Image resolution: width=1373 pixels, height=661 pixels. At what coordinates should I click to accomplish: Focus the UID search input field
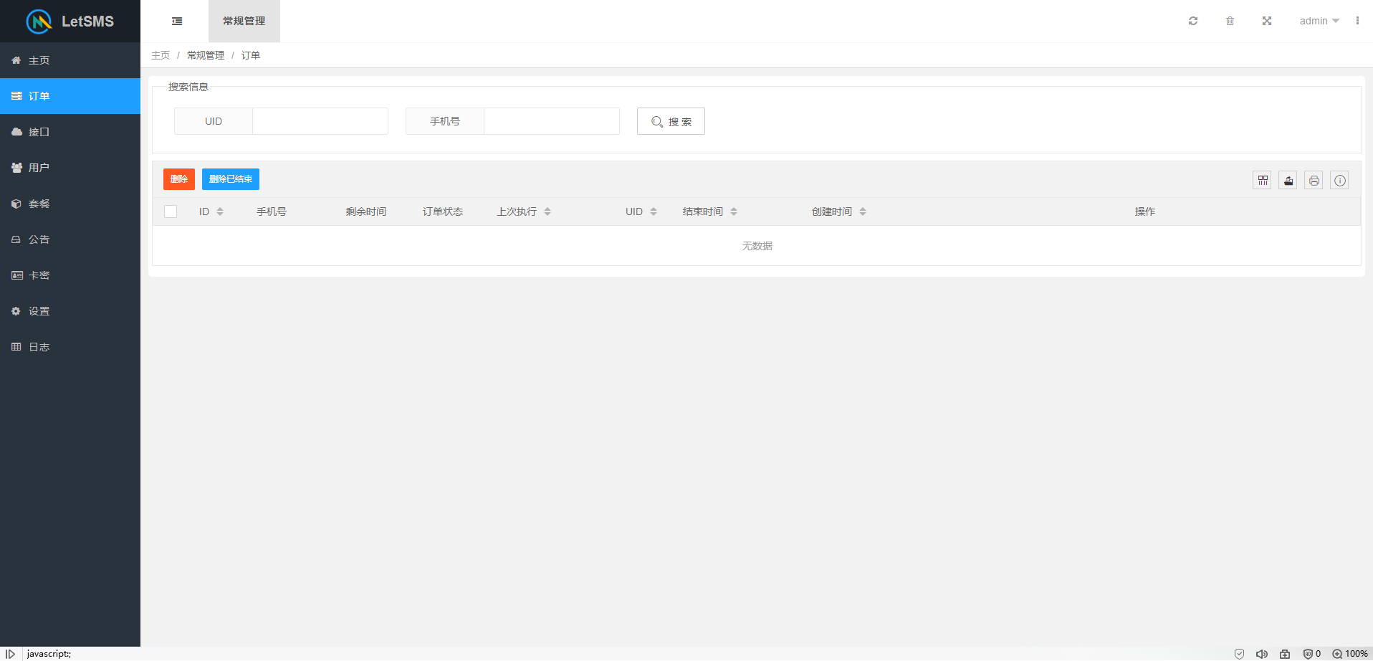coord(320,121)
